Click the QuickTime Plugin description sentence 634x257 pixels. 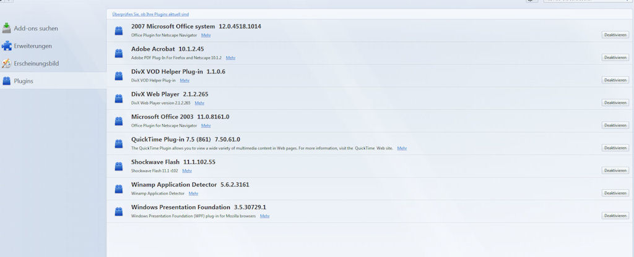point(262,148)
